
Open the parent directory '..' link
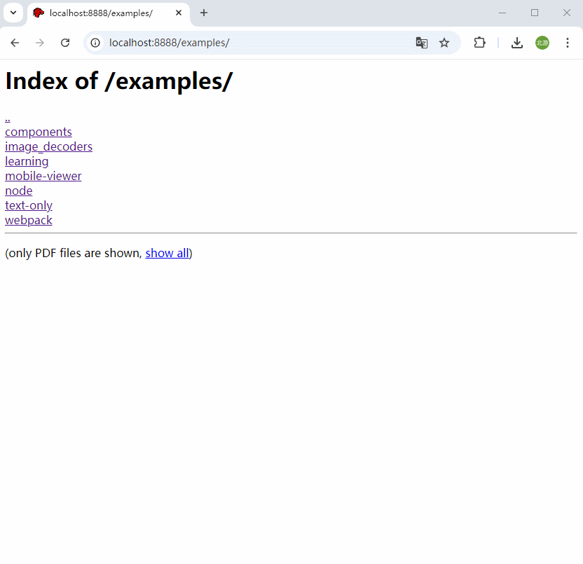[x=8, y=118]
